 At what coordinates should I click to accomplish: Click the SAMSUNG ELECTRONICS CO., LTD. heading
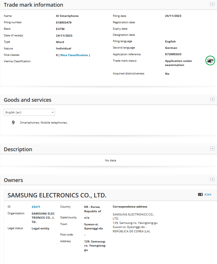(57, 195)
